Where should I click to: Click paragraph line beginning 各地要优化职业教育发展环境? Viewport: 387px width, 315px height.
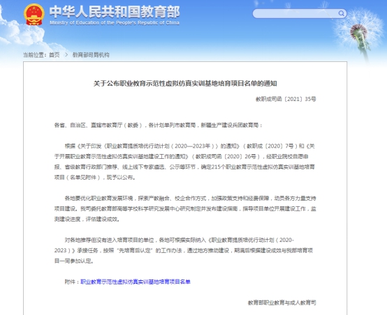(x=190, y=198)
